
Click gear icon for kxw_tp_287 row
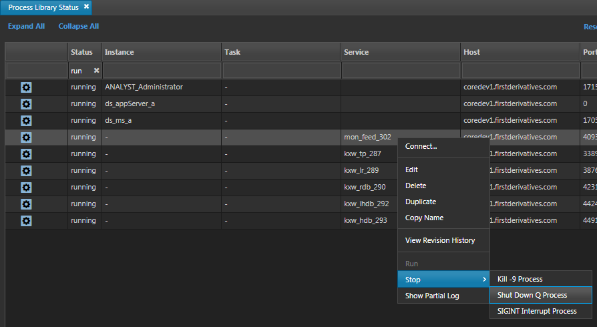coord(26,154)
